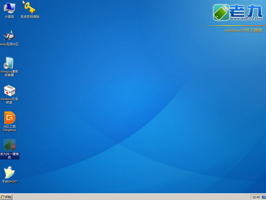Click the 老九 logo with green USB drive
The image size is (266, 200).
tap(238, 12)
